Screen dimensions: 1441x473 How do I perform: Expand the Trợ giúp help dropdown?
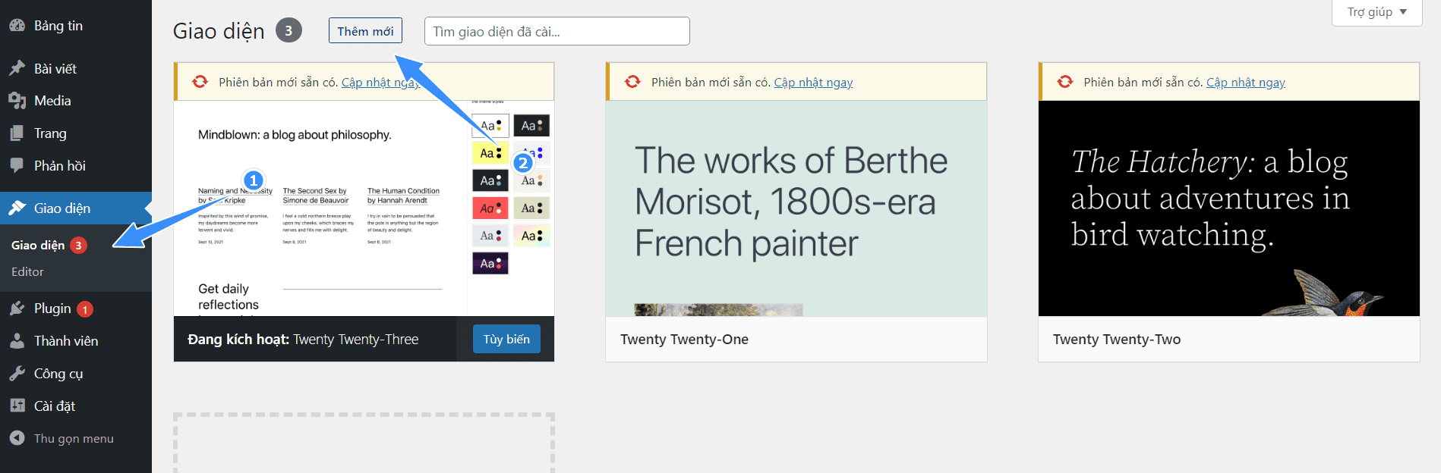tap(1376, 12)
